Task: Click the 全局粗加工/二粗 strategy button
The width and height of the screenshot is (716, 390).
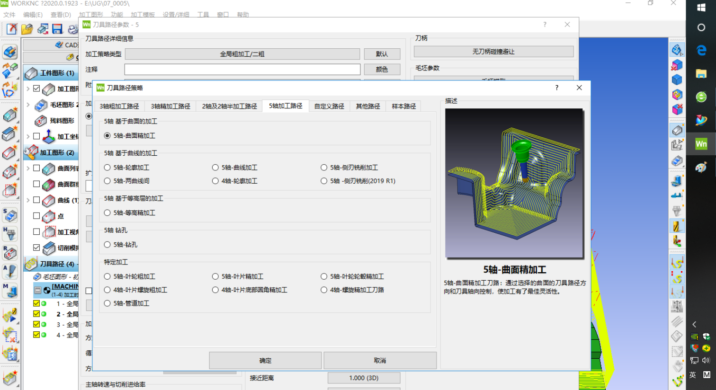Action: click(242, 54)
